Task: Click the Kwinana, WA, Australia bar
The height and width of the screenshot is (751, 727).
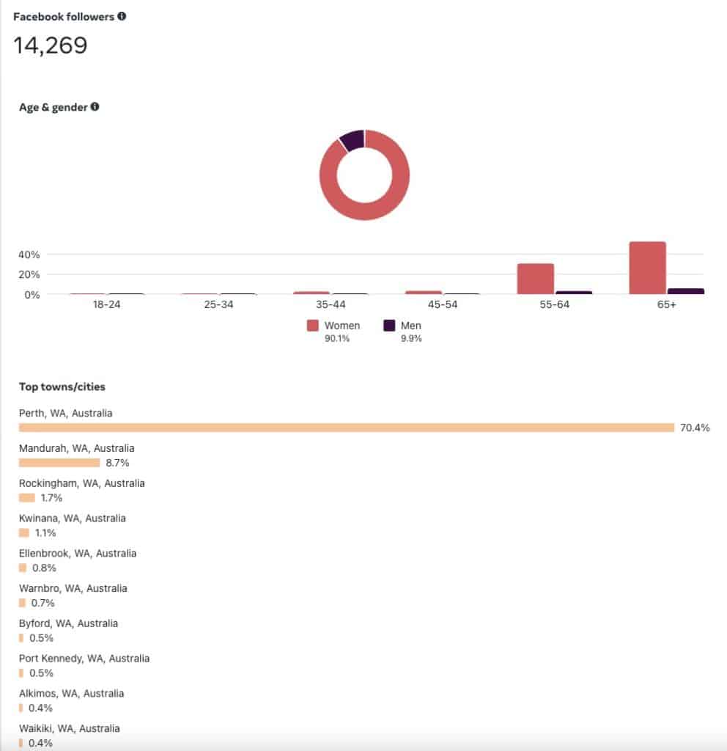Action: (24, 532)
